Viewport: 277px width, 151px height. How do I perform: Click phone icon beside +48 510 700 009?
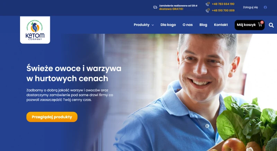[208, 10]
